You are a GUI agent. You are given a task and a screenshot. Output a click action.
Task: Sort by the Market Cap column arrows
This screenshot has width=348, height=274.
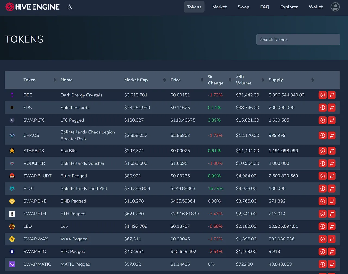click(164, 80)
